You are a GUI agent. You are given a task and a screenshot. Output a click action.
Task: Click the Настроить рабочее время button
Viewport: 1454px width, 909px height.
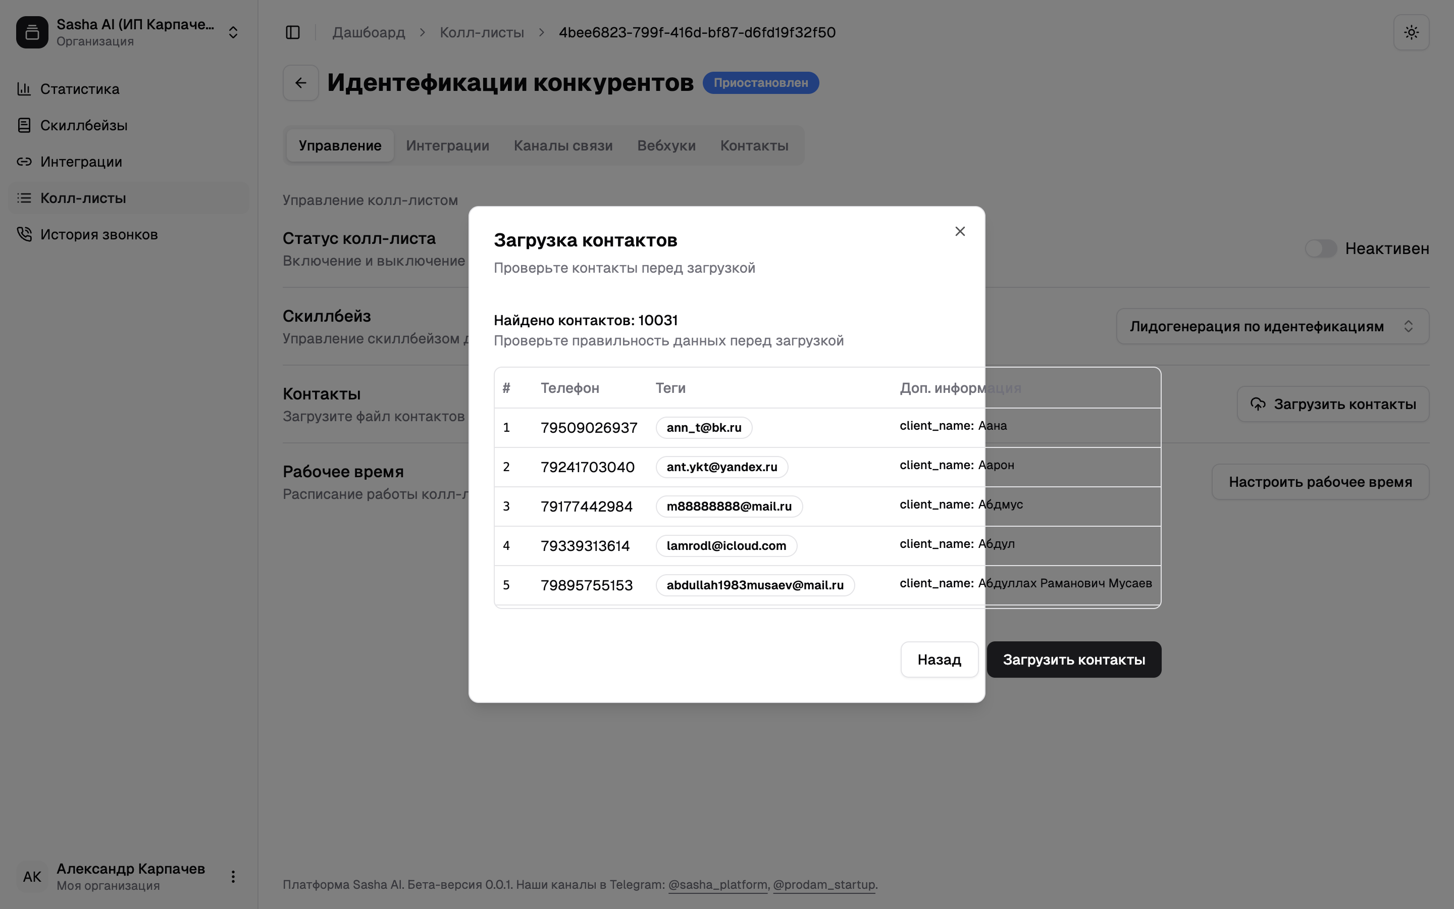pyautogui.click(x=1320, y=482)
